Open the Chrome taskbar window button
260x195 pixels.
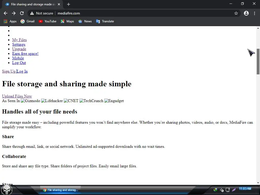click(60, 190)
